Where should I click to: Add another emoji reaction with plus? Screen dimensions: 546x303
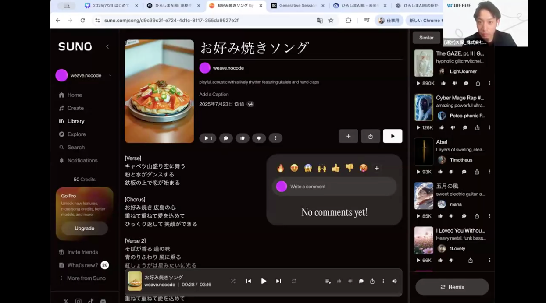[377, 168]
